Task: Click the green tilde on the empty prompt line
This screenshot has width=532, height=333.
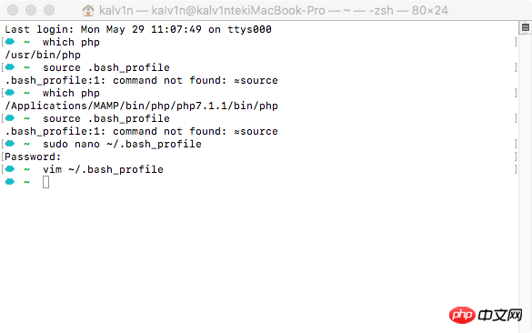Action: pyautogui.click(x=26, y=182)
